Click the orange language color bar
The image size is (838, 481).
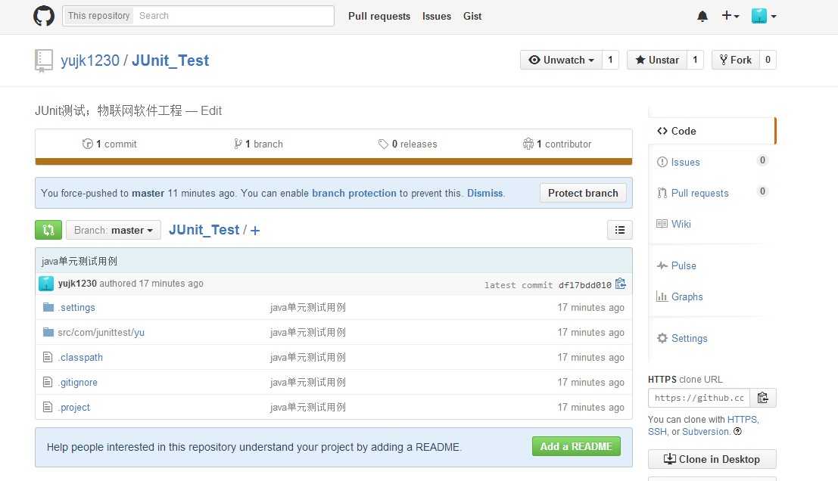pos(333,161)
